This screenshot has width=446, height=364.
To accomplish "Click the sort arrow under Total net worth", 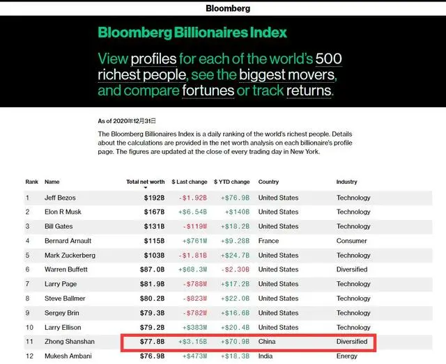I will [x=145, y=187].
